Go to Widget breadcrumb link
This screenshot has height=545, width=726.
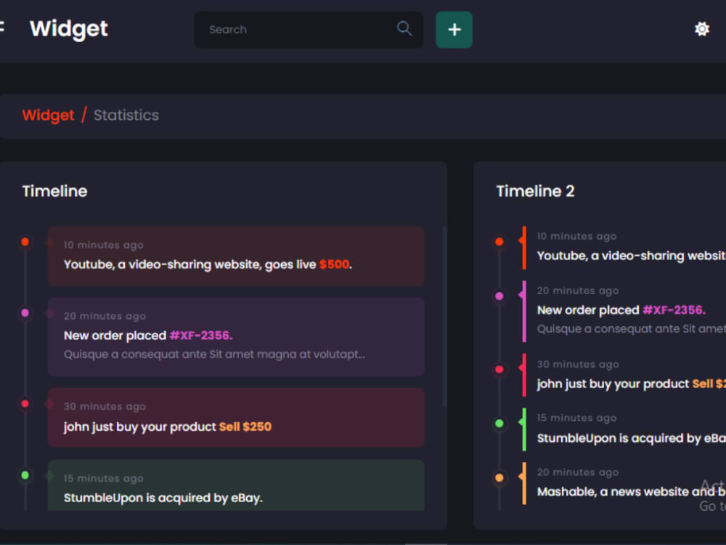[48, 115]
